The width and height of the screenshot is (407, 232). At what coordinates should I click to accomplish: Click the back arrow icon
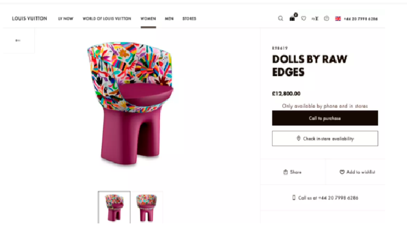[x=18, y=41]
